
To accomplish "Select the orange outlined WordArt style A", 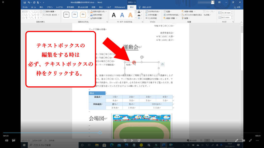I will click(131, 15).
